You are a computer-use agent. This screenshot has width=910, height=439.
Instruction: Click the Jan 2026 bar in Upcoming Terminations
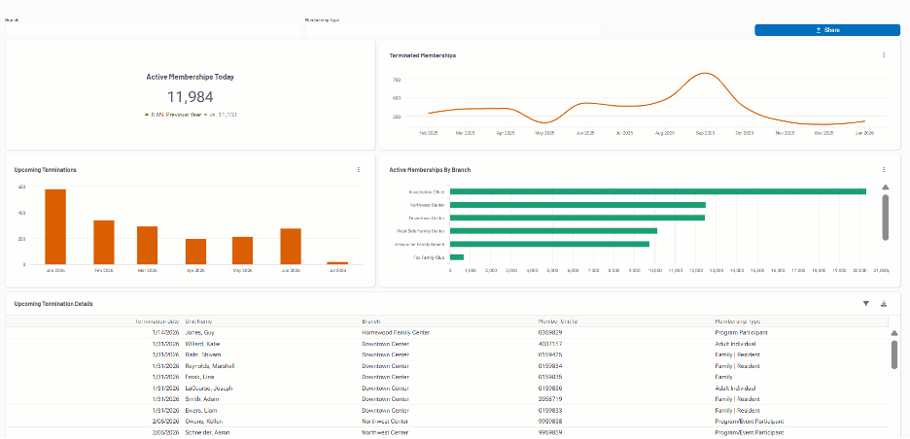coord(55,226)
